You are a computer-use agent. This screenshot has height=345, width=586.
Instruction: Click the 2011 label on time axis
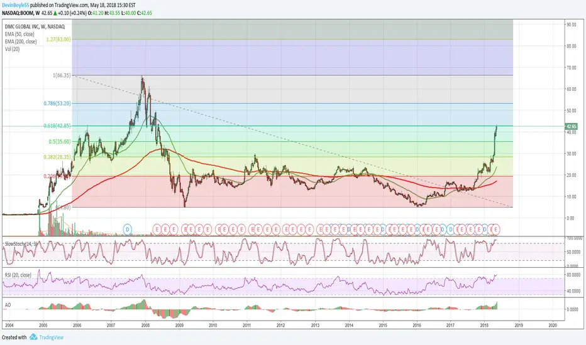(246, 325)
